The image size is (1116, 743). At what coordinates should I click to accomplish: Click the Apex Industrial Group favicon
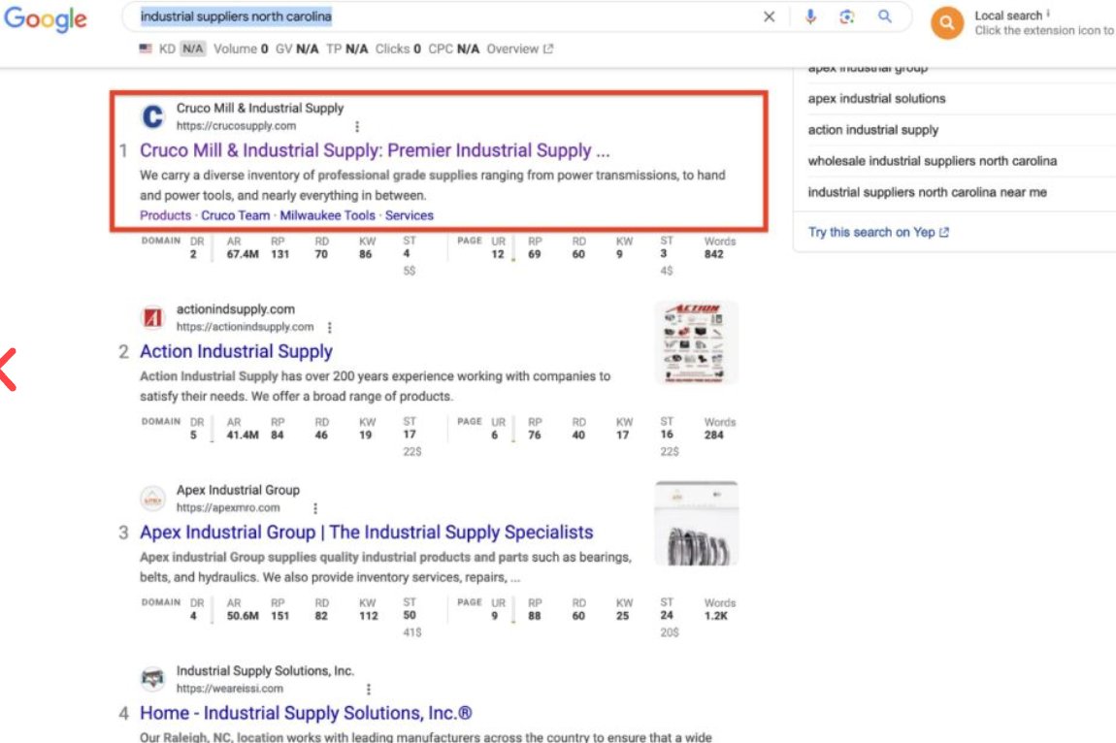point(152,499)
